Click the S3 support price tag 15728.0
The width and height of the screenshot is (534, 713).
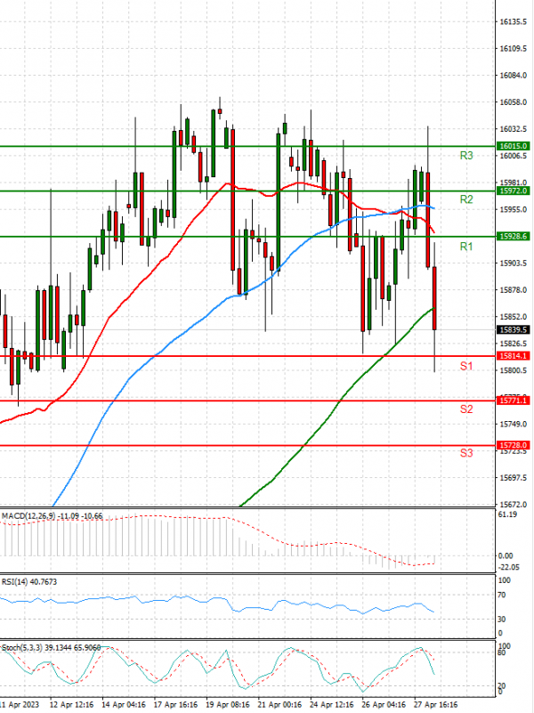click(514, 445)
